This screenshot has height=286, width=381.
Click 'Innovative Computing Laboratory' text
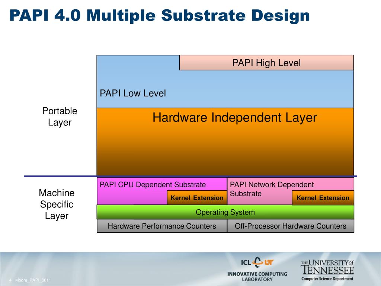coord(257,277)
